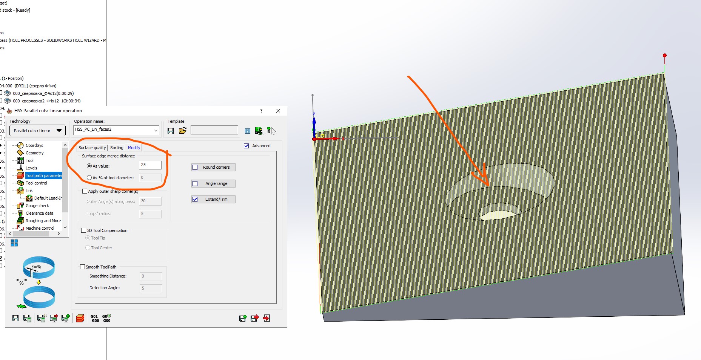Select the As value radio button
701x360 pixels.
coord(89,166)
